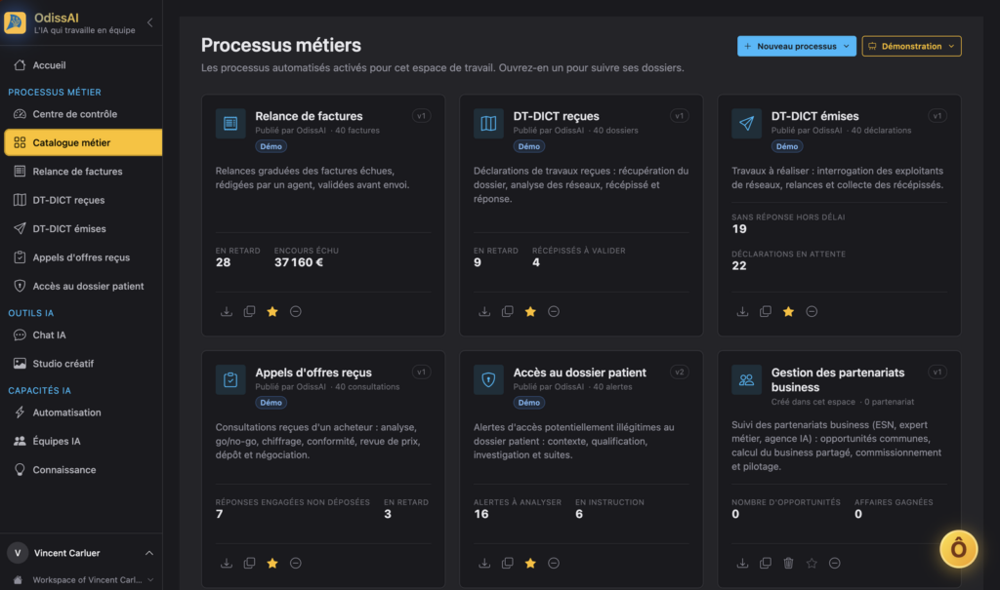Click the download icon on Gestion des partenariats card

tap(742, 564)
